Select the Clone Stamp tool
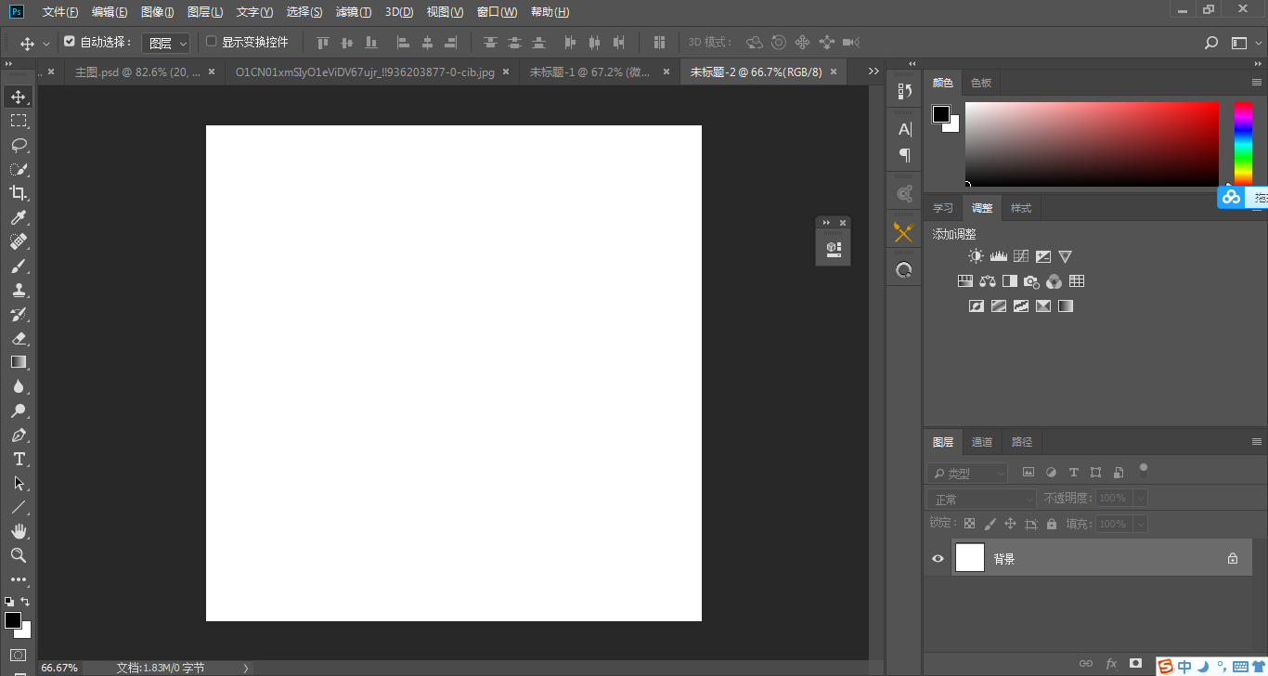1268x676 pixels. point(19,290)
